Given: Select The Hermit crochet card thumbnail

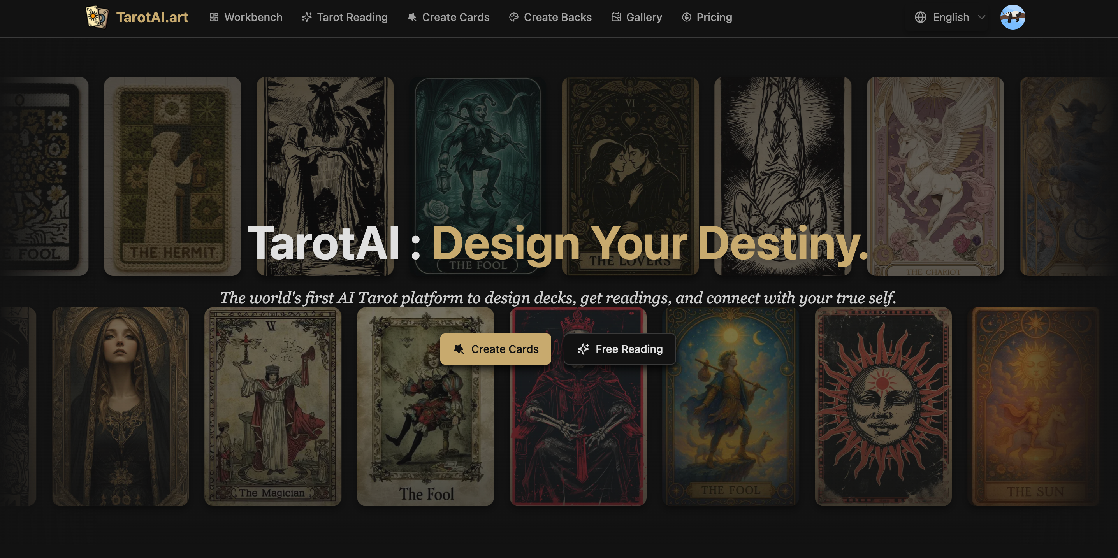Looking at the screenshot, I should coord(172,176).
